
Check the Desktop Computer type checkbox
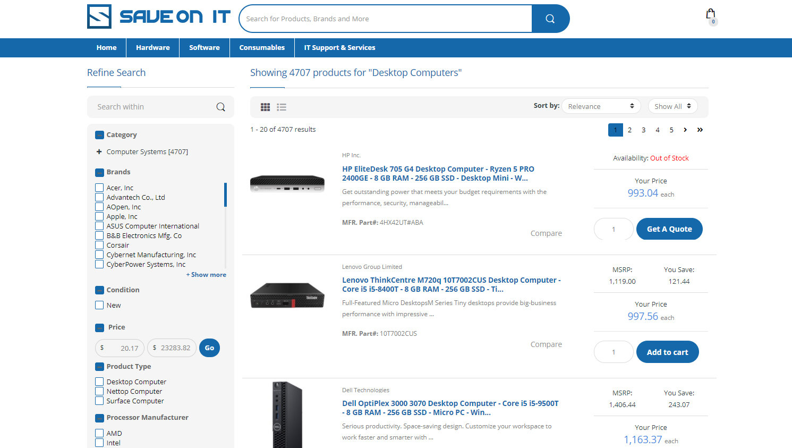point(99,382)
